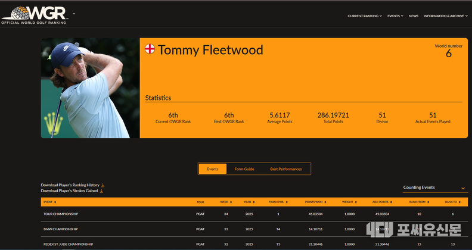Screen dimensions: 472x250
Task: Switch to the Form Guide tab
Action: point(244,169)
